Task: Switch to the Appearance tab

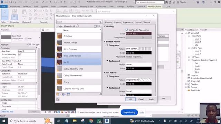Action: point(128,22)
